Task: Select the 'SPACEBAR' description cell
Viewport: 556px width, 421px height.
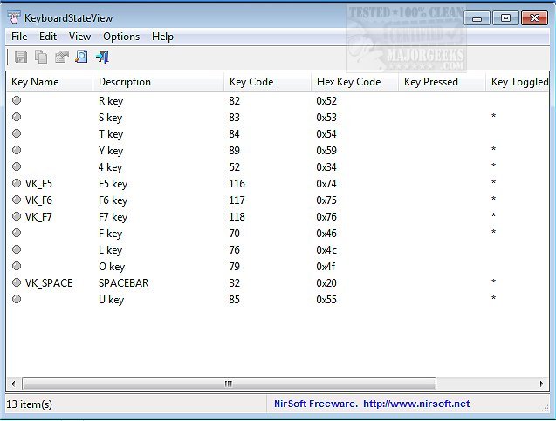Action: click(x=123, y=283)
